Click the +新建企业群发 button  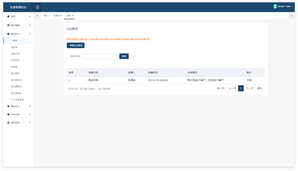(76, 45)
